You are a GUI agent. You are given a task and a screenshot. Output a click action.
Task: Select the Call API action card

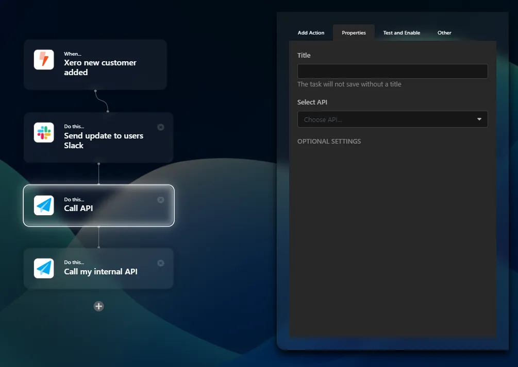coord(99,205)
